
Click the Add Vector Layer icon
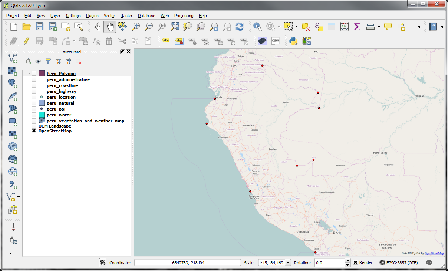point(13,58)
